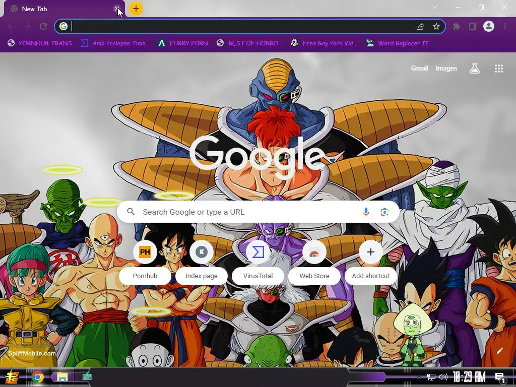Click the yellow new tab plus button
The width and height of the screenshot is (516, 387).
click(x=136, y=9)
